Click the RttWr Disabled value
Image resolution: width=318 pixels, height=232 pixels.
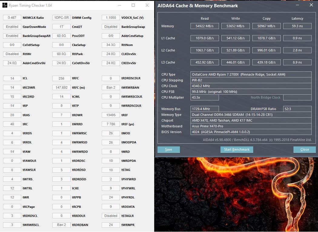[x=12, y=54]
